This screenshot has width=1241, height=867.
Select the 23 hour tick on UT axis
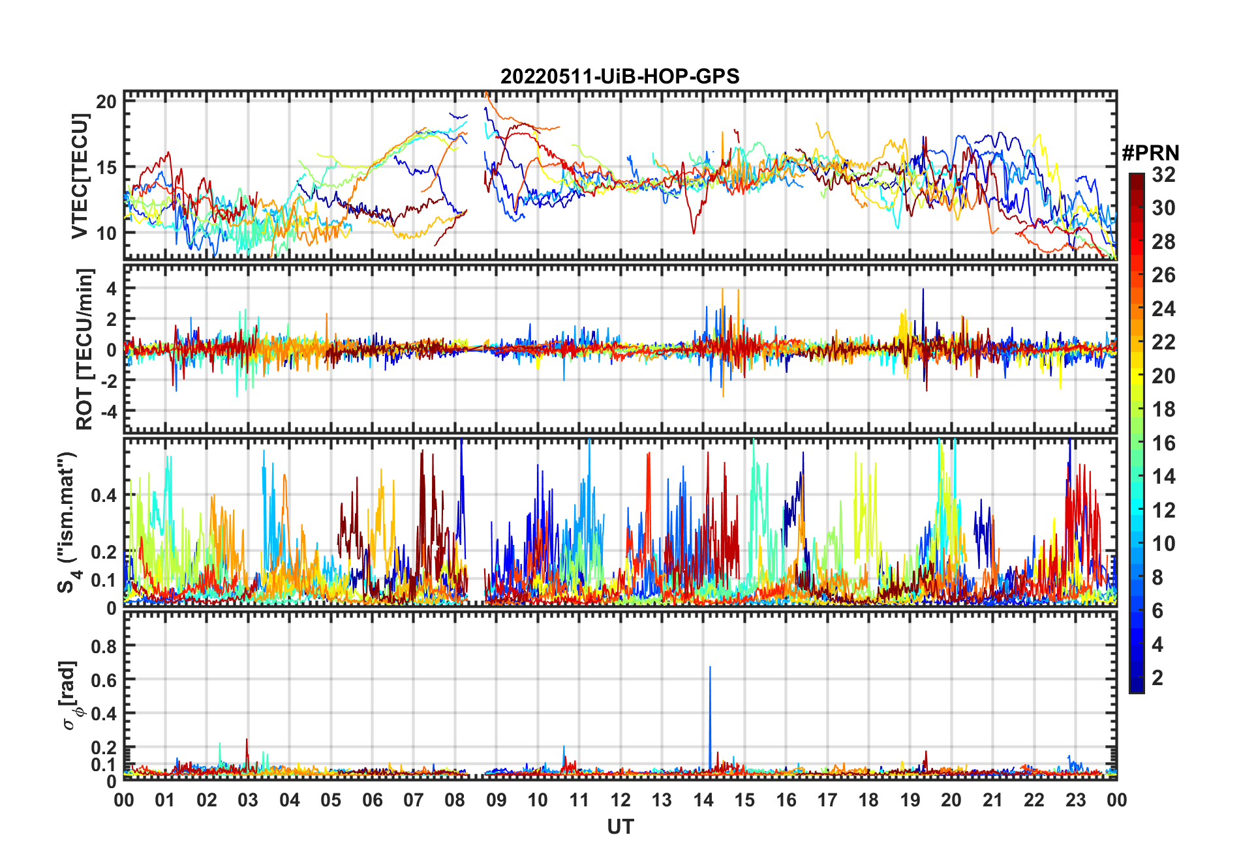(1075, 800)
